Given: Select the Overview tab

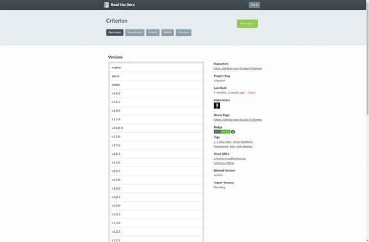Looking at the screenshot, I should [114, 33].
